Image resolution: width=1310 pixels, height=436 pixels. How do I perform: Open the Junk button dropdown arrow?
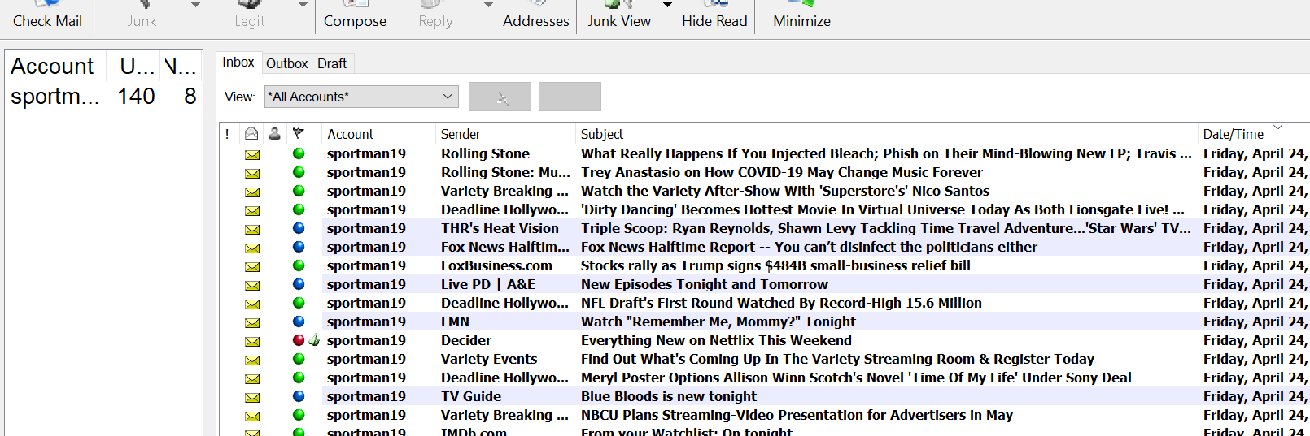pos(195,5)
